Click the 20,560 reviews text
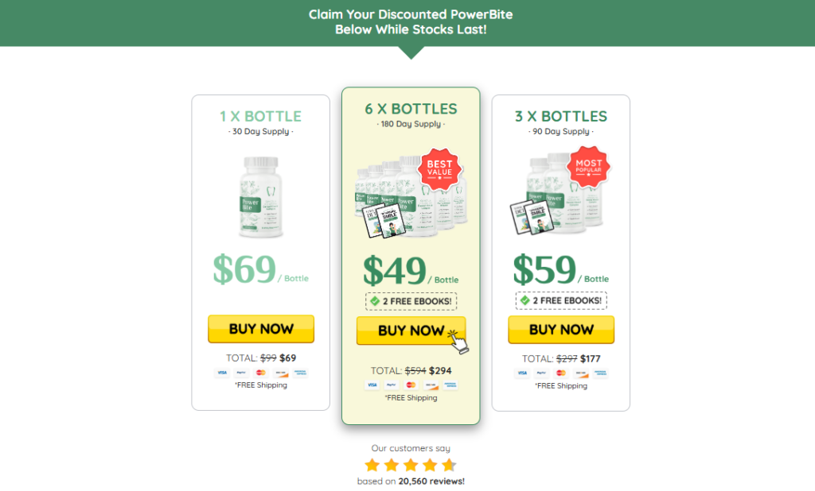Image resolution: width=815 pixels, height=491 pixels. [431, 481]
